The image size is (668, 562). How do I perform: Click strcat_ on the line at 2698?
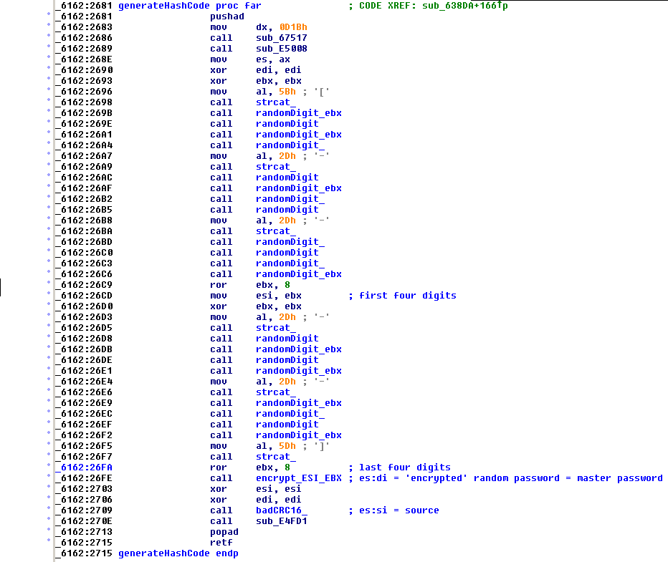[276, 102]
